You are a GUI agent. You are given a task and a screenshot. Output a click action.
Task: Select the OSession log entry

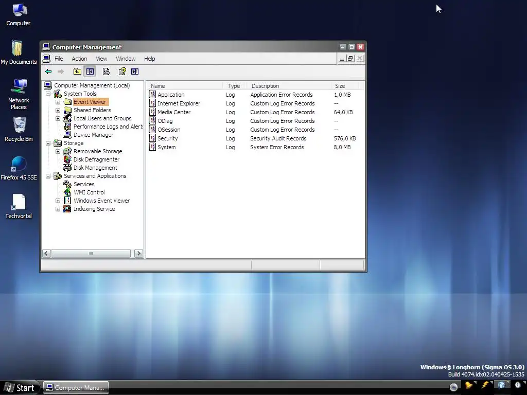pos(169,130)
